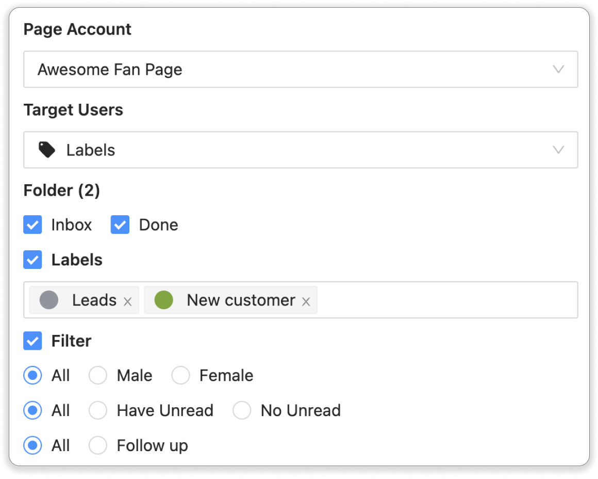Viewport: 598px width, 479px height.
Task: Select the Male radio button
Action: pyautogui.click(x=97, y=375)
